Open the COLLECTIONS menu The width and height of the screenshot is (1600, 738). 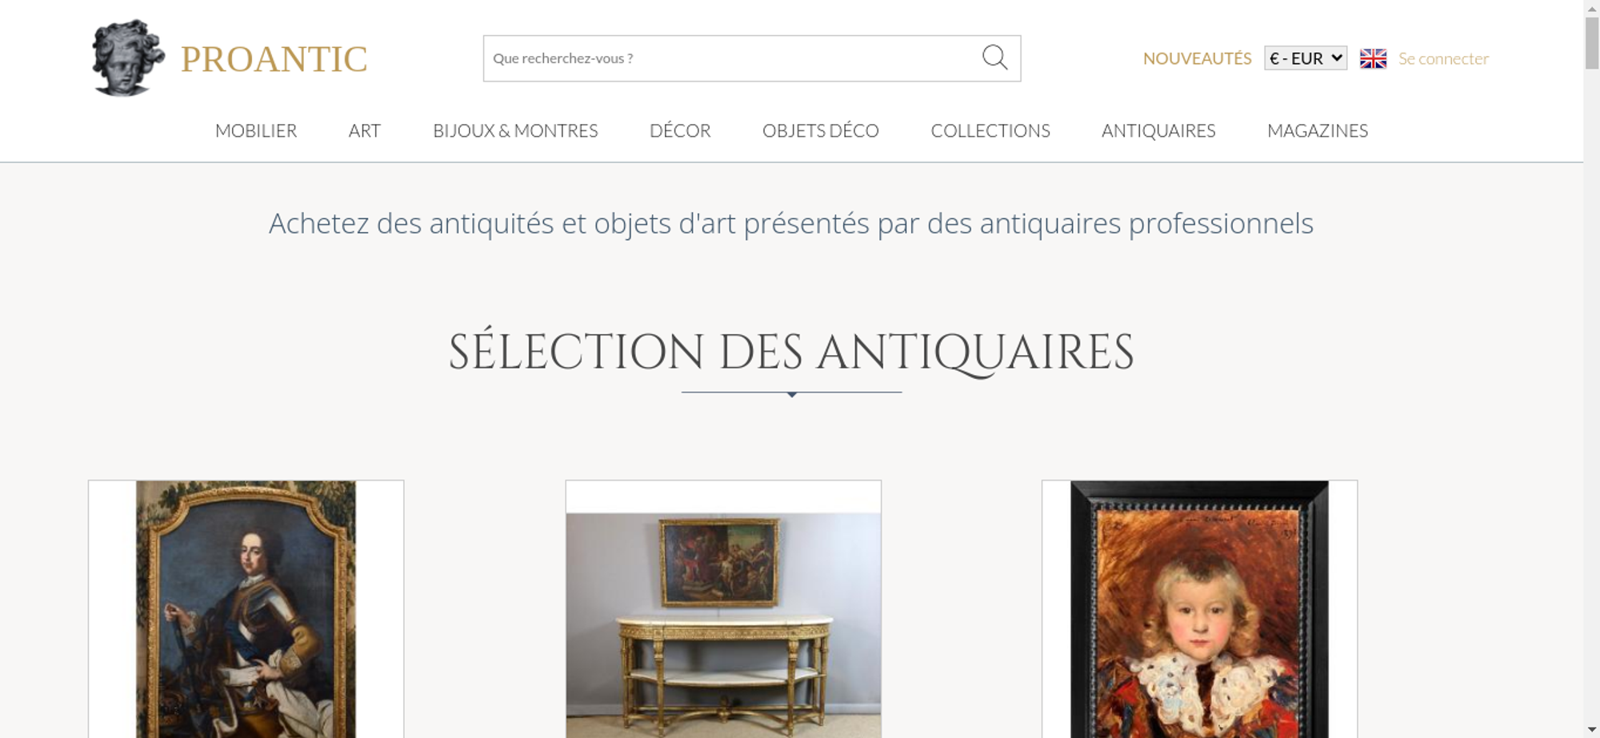tap(990, 130)
